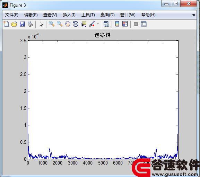Image resolution: width=200 pixels, height=177 pixels.
Task: Click y-axis tick label 3.5
Action: [23, 41]
